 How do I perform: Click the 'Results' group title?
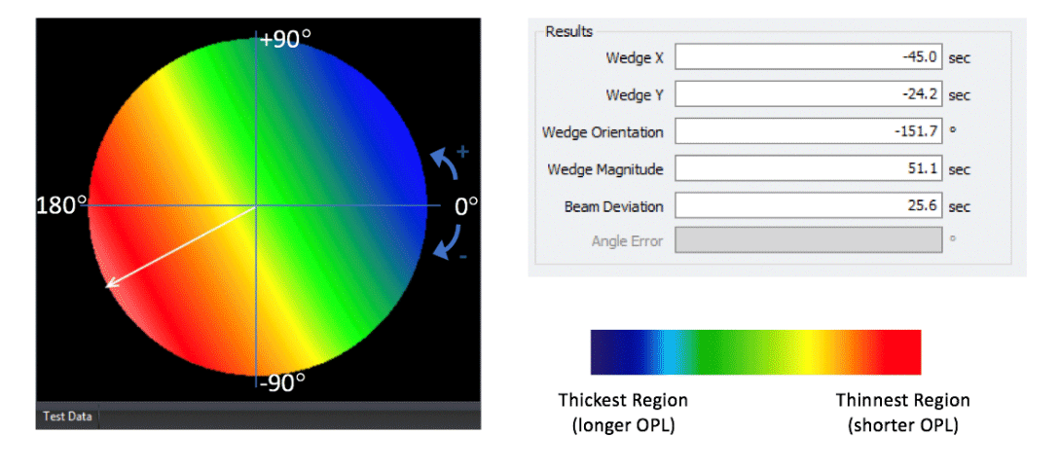(x=568, y=31)
